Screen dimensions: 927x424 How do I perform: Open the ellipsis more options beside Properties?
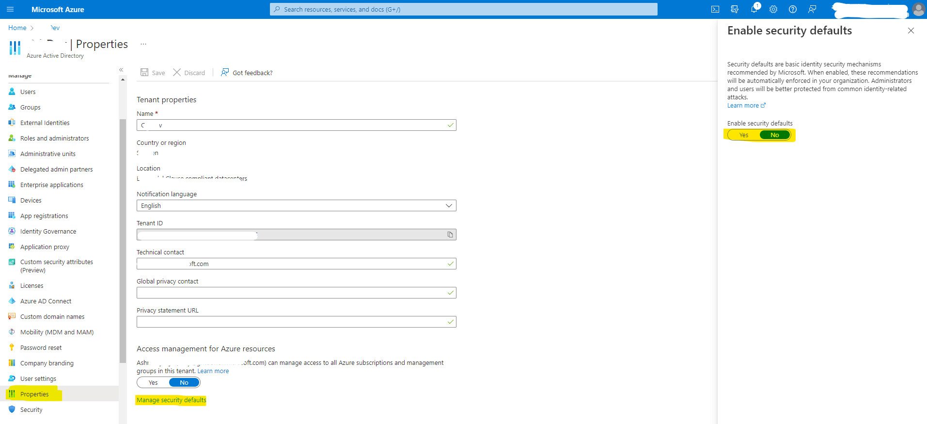[143, 44]
